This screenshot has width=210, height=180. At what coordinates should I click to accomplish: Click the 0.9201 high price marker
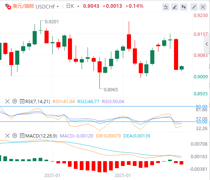[x=52, y=21]
